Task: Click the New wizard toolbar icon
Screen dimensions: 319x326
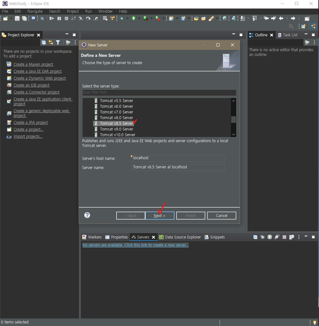Action: pyautogui.click(x=5, y=19)
